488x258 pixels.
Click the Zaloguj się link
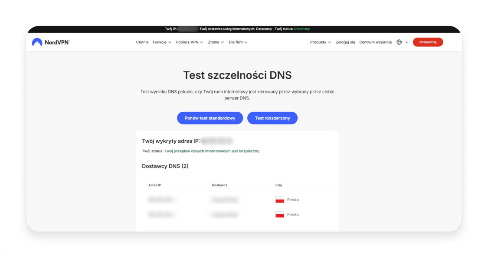click(x=345, y=42)
